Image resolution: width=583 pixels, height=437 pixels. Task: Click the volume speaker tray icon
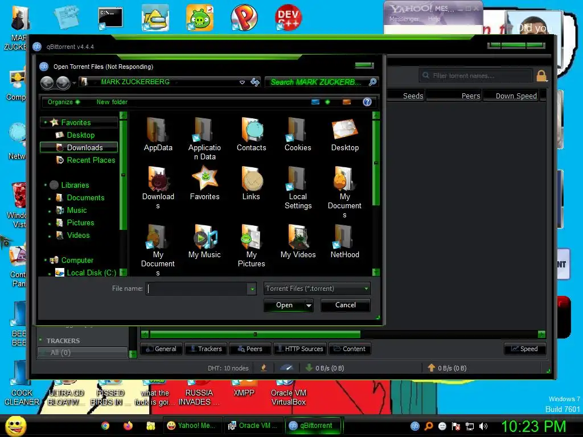point(483,426)
